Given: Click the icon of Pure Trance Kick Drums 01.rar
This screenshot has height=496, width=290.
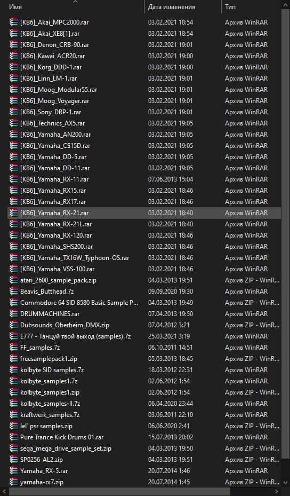Looking at the screenshot, I should click(13, 437).
